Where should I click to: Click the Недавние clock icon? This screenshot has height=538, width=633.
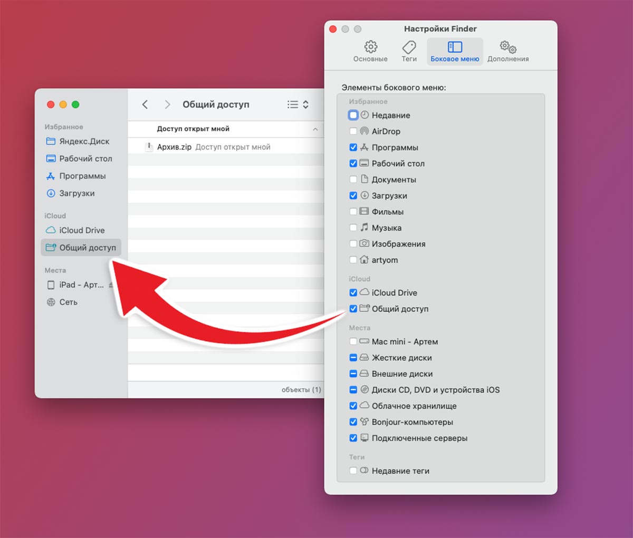coord(365,115)
